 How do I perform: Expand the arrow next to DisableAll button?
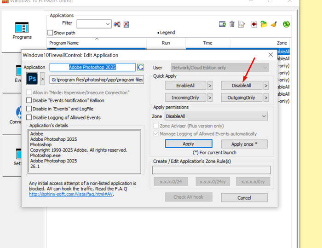266,85
